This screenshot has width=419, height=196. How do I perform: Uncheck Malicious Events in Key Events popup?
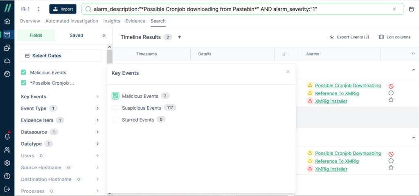point(115,96)
